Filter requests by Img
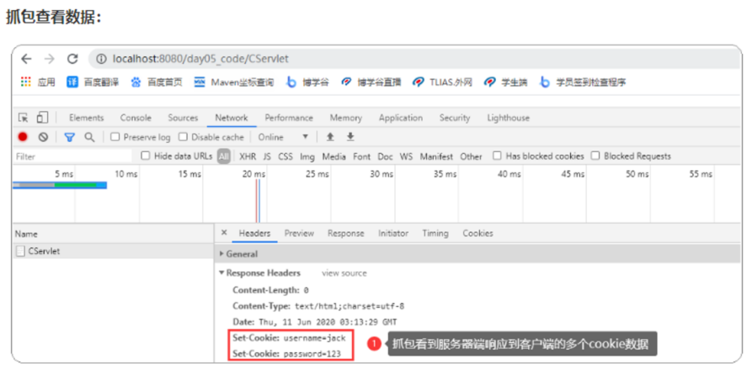The height and width of the screenshot is (369, 747). (307, 156)
